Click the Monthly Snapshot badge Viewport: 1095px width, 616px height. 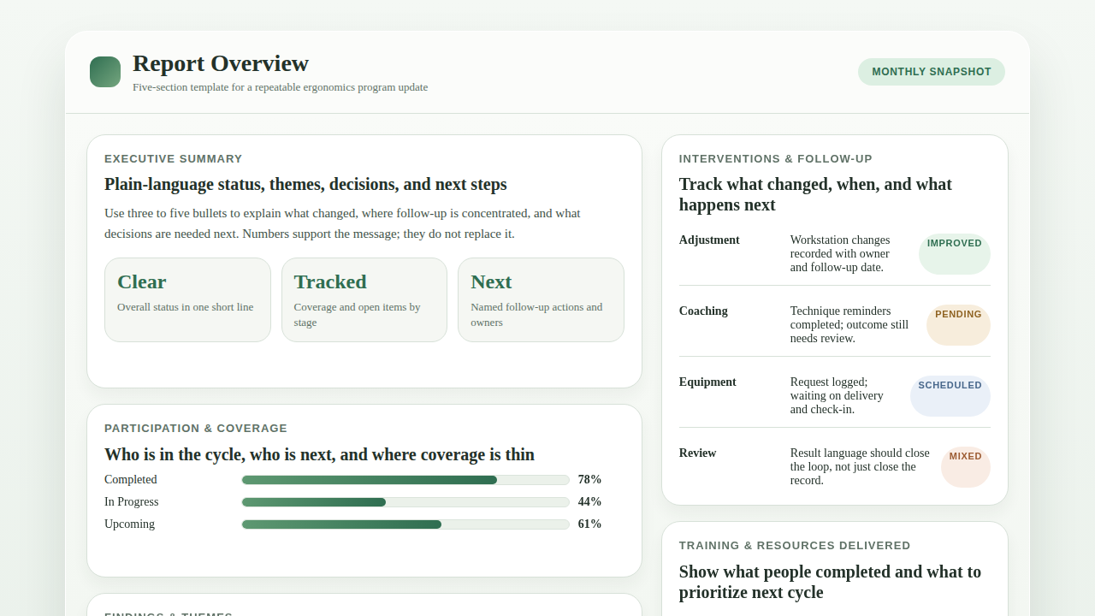(x=932, y=72)
